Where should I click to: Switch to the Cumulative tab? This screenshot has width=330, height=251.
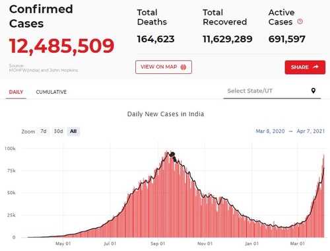coord(51,92)
